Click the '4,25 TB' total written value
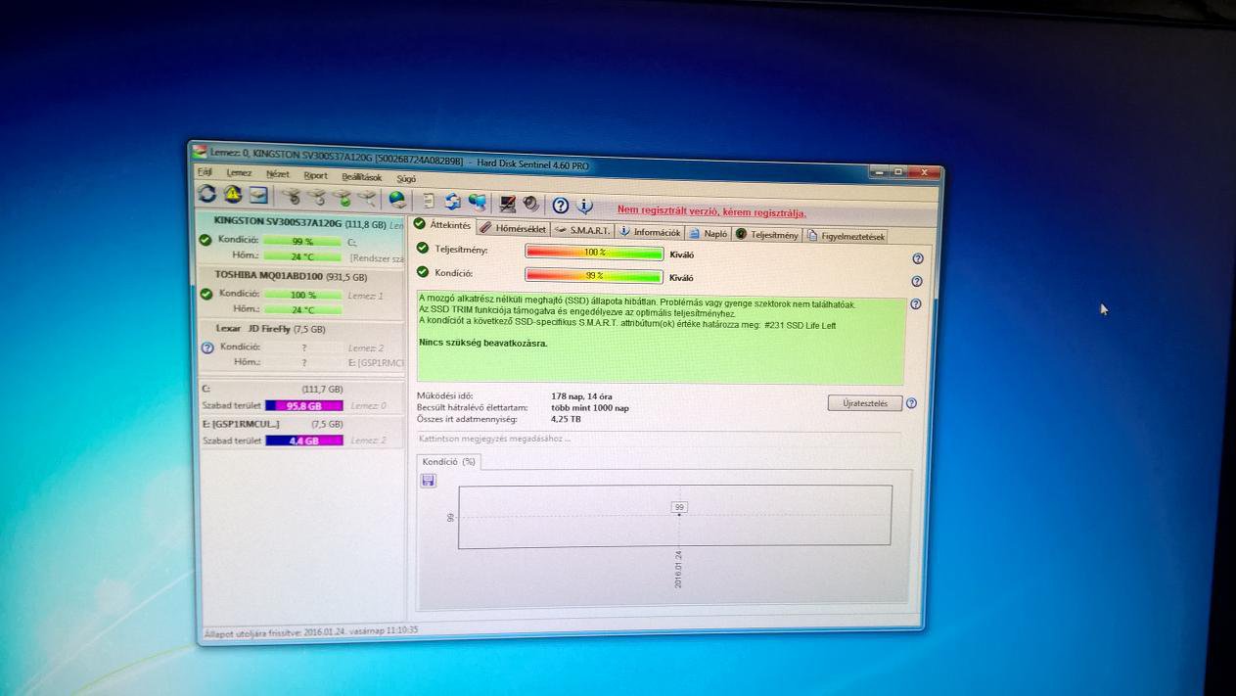The image size is (1236, 696). pyautogui.click(x=566, y=419)
